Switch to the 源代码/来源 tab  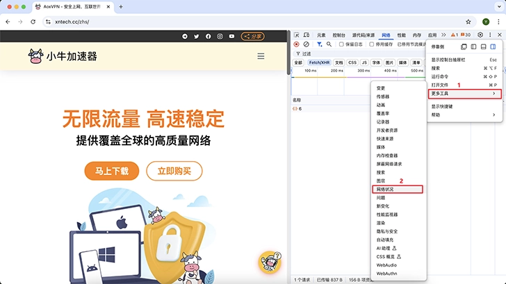point(364,35)
